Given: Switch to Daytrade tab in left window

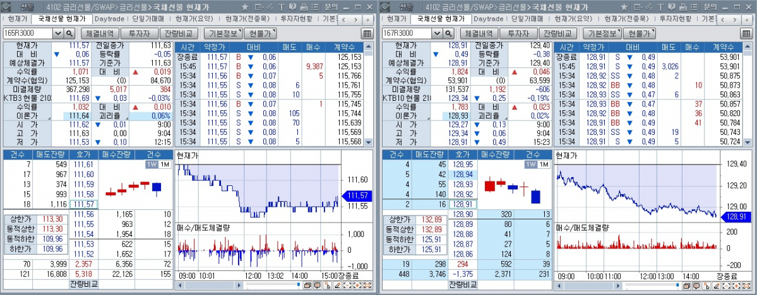Looking at the screenshot, I should [110, 20].
